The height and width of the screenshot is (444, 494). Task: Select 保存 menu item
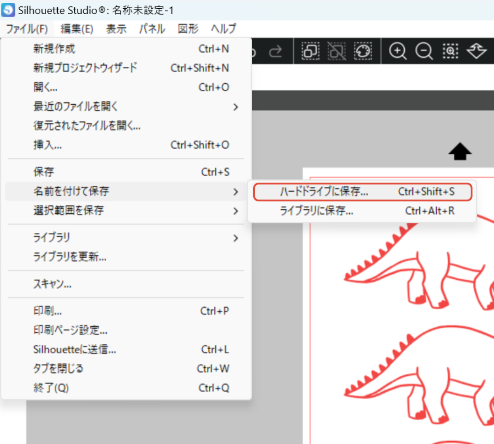pos(126,172)
